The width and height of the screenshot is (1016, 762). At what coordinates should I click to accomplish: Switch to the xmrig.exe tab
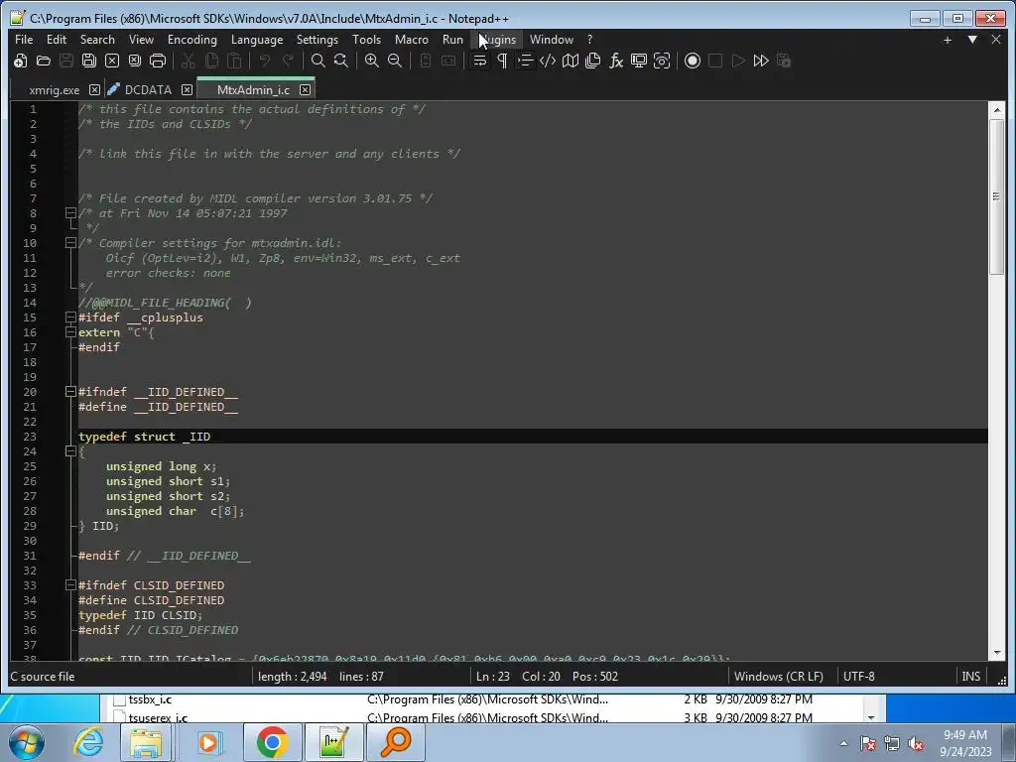tap(55, 90)
